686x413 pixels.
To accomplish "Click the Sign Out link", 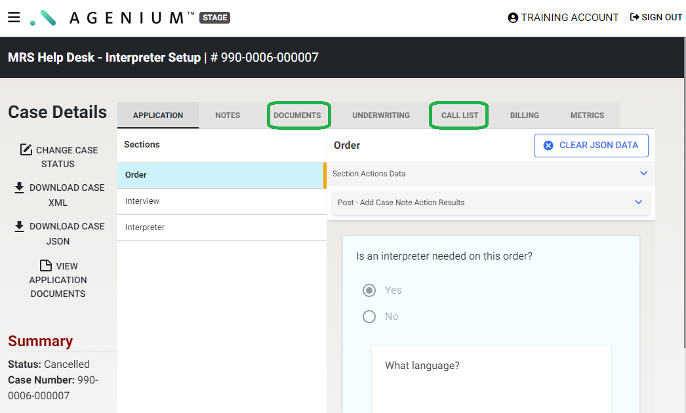I will [656, 18].
